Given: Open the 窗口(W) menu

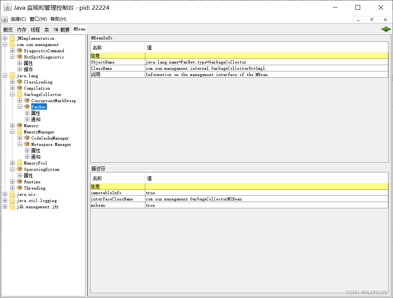Looking at the screenshot, I should [38, 19].
